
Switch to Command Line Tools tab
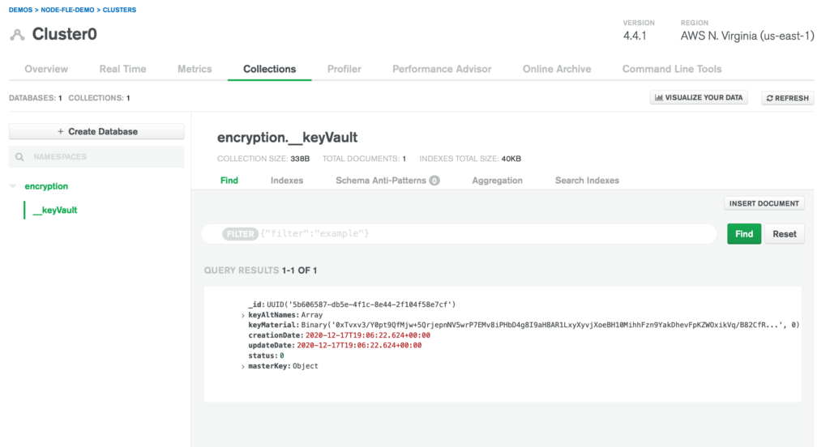[672, 70]
